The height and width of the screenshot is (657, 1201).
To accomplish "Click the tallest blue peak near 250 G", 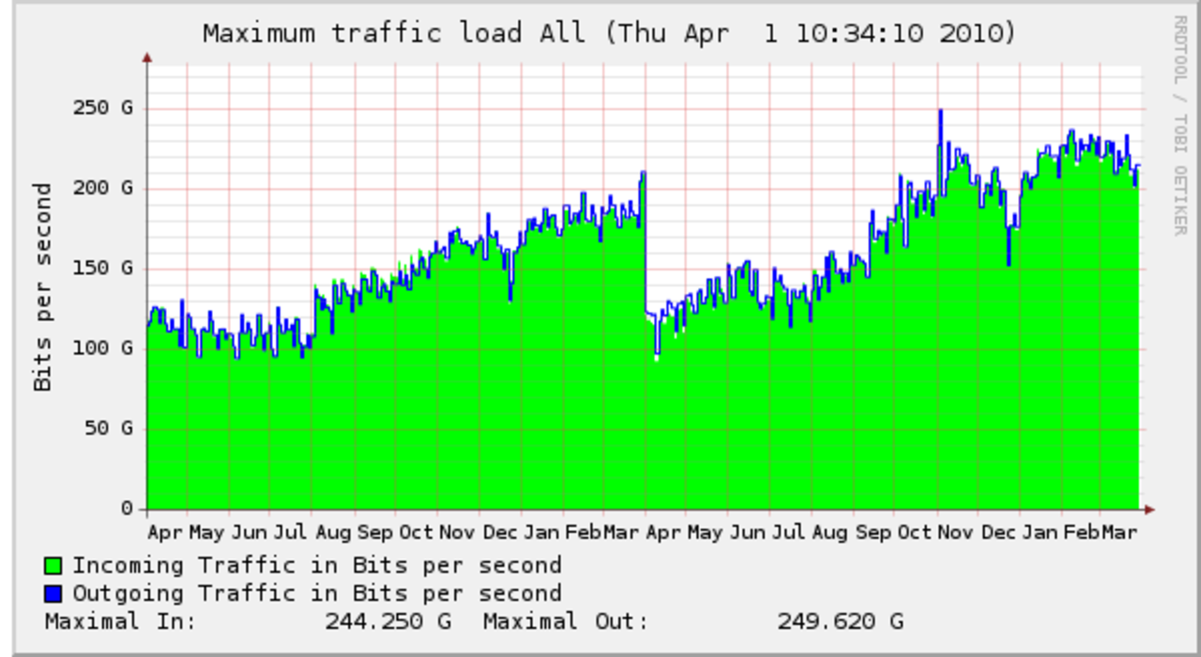I will tap(940, 113).
